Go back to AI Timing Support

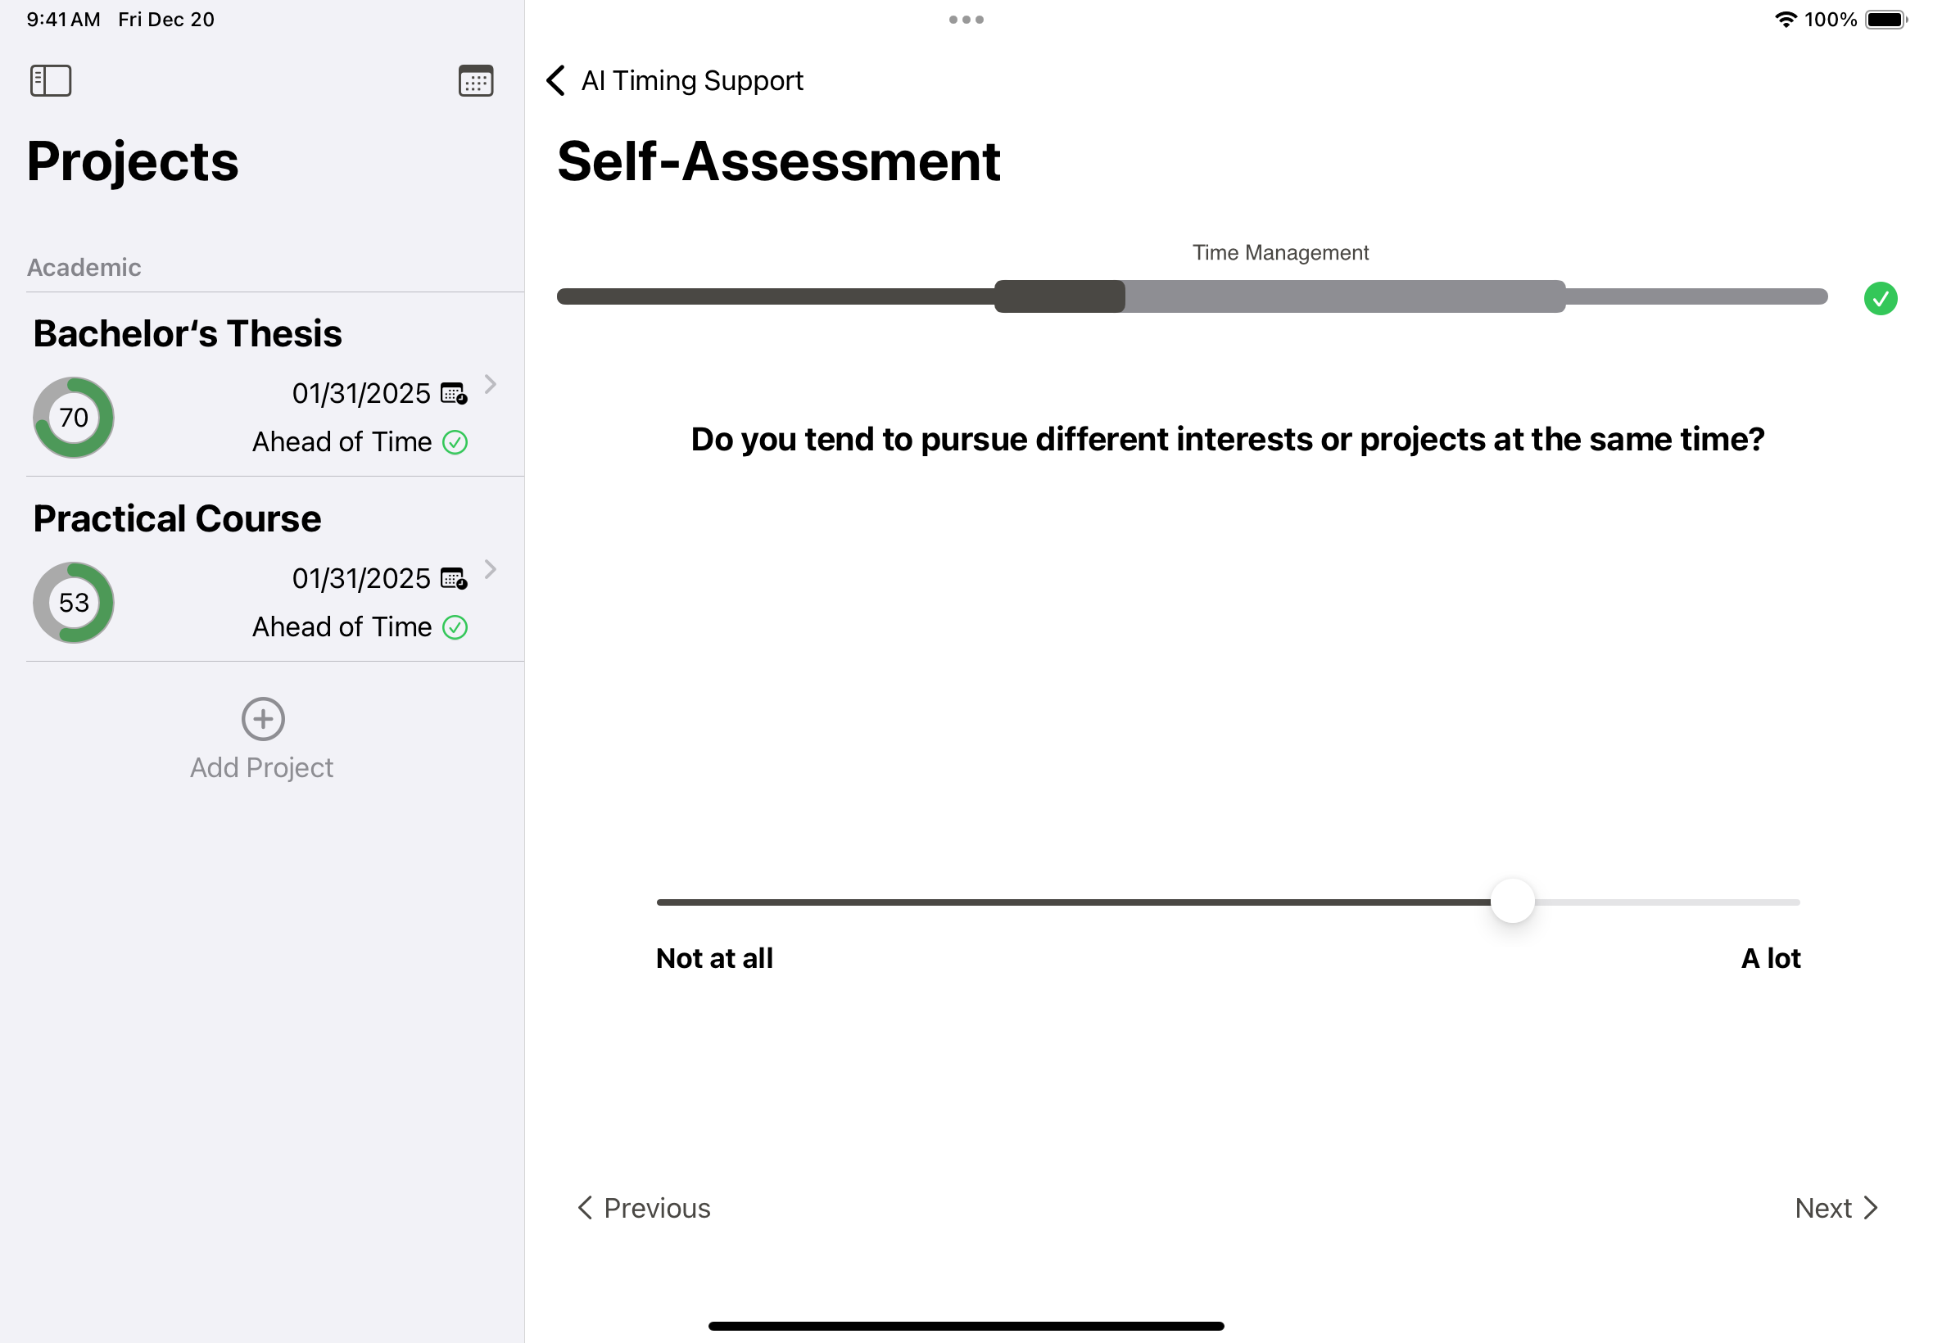pos(675,81)
